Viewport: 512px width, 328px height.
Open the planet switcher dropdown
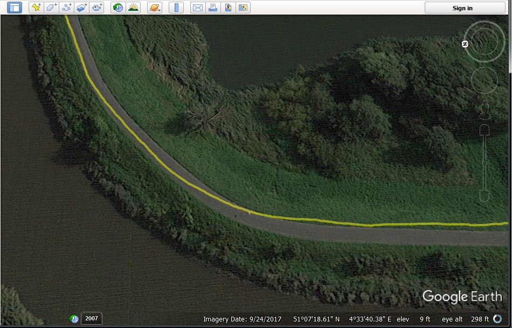(155, 8)
